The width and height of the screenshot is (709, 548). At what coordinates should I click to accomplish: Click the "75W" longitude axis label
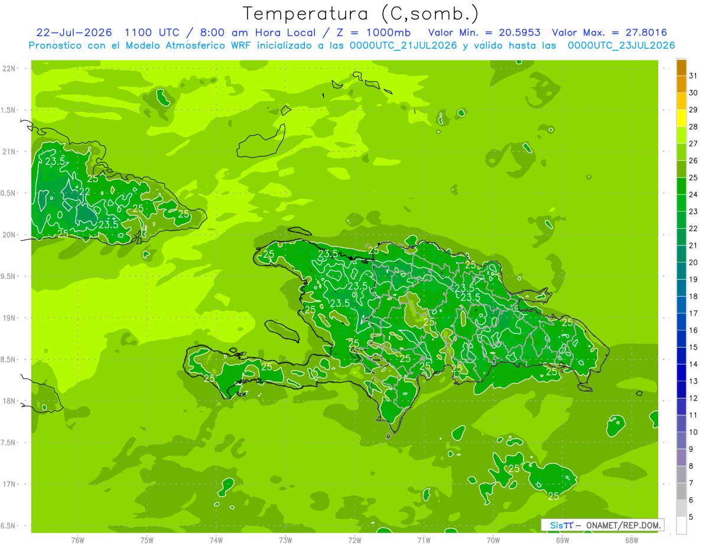point(147,540)
